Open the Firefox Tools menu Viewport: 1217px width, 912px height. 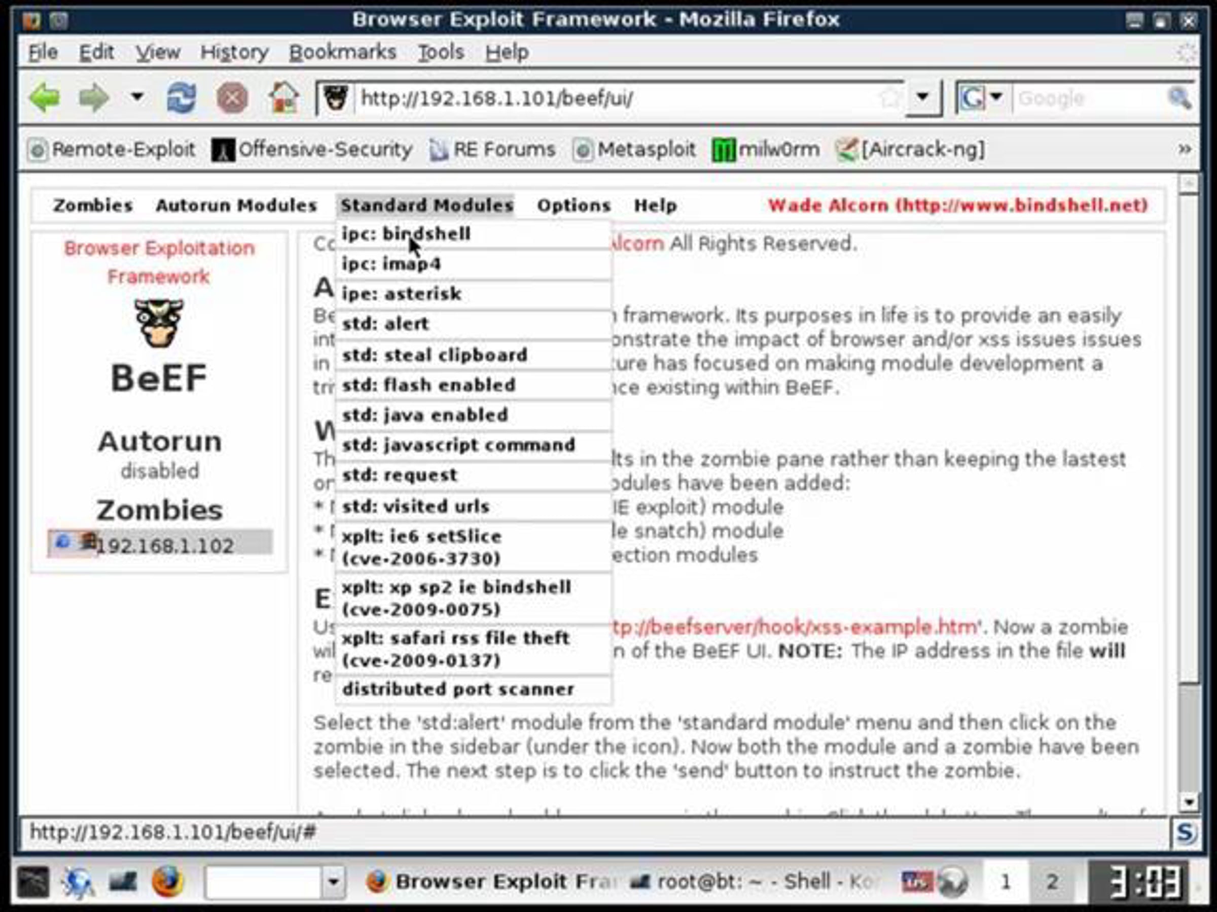pyautogui.click(x=441, y=52)
